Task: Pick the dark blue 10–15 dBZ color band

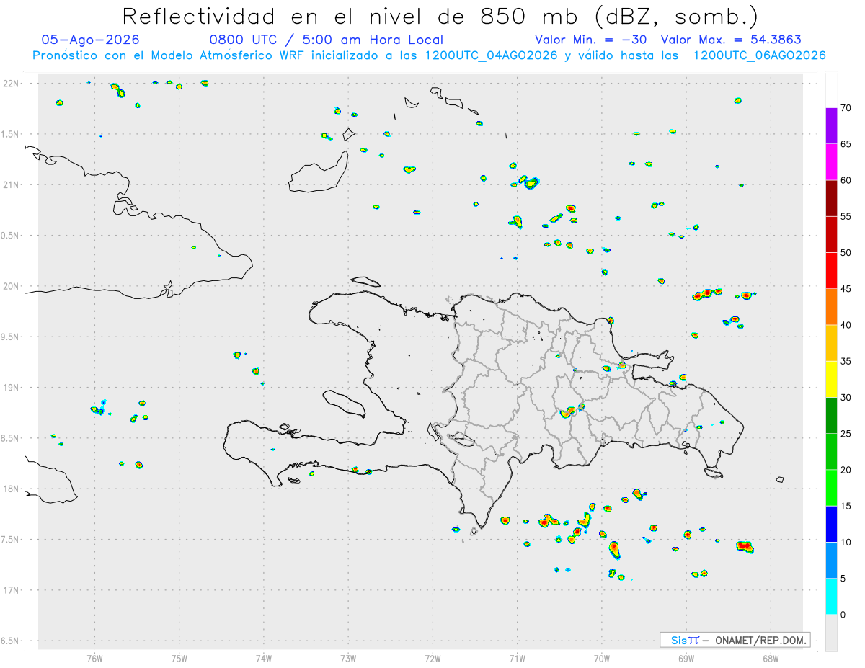Action: click(831, 524)
